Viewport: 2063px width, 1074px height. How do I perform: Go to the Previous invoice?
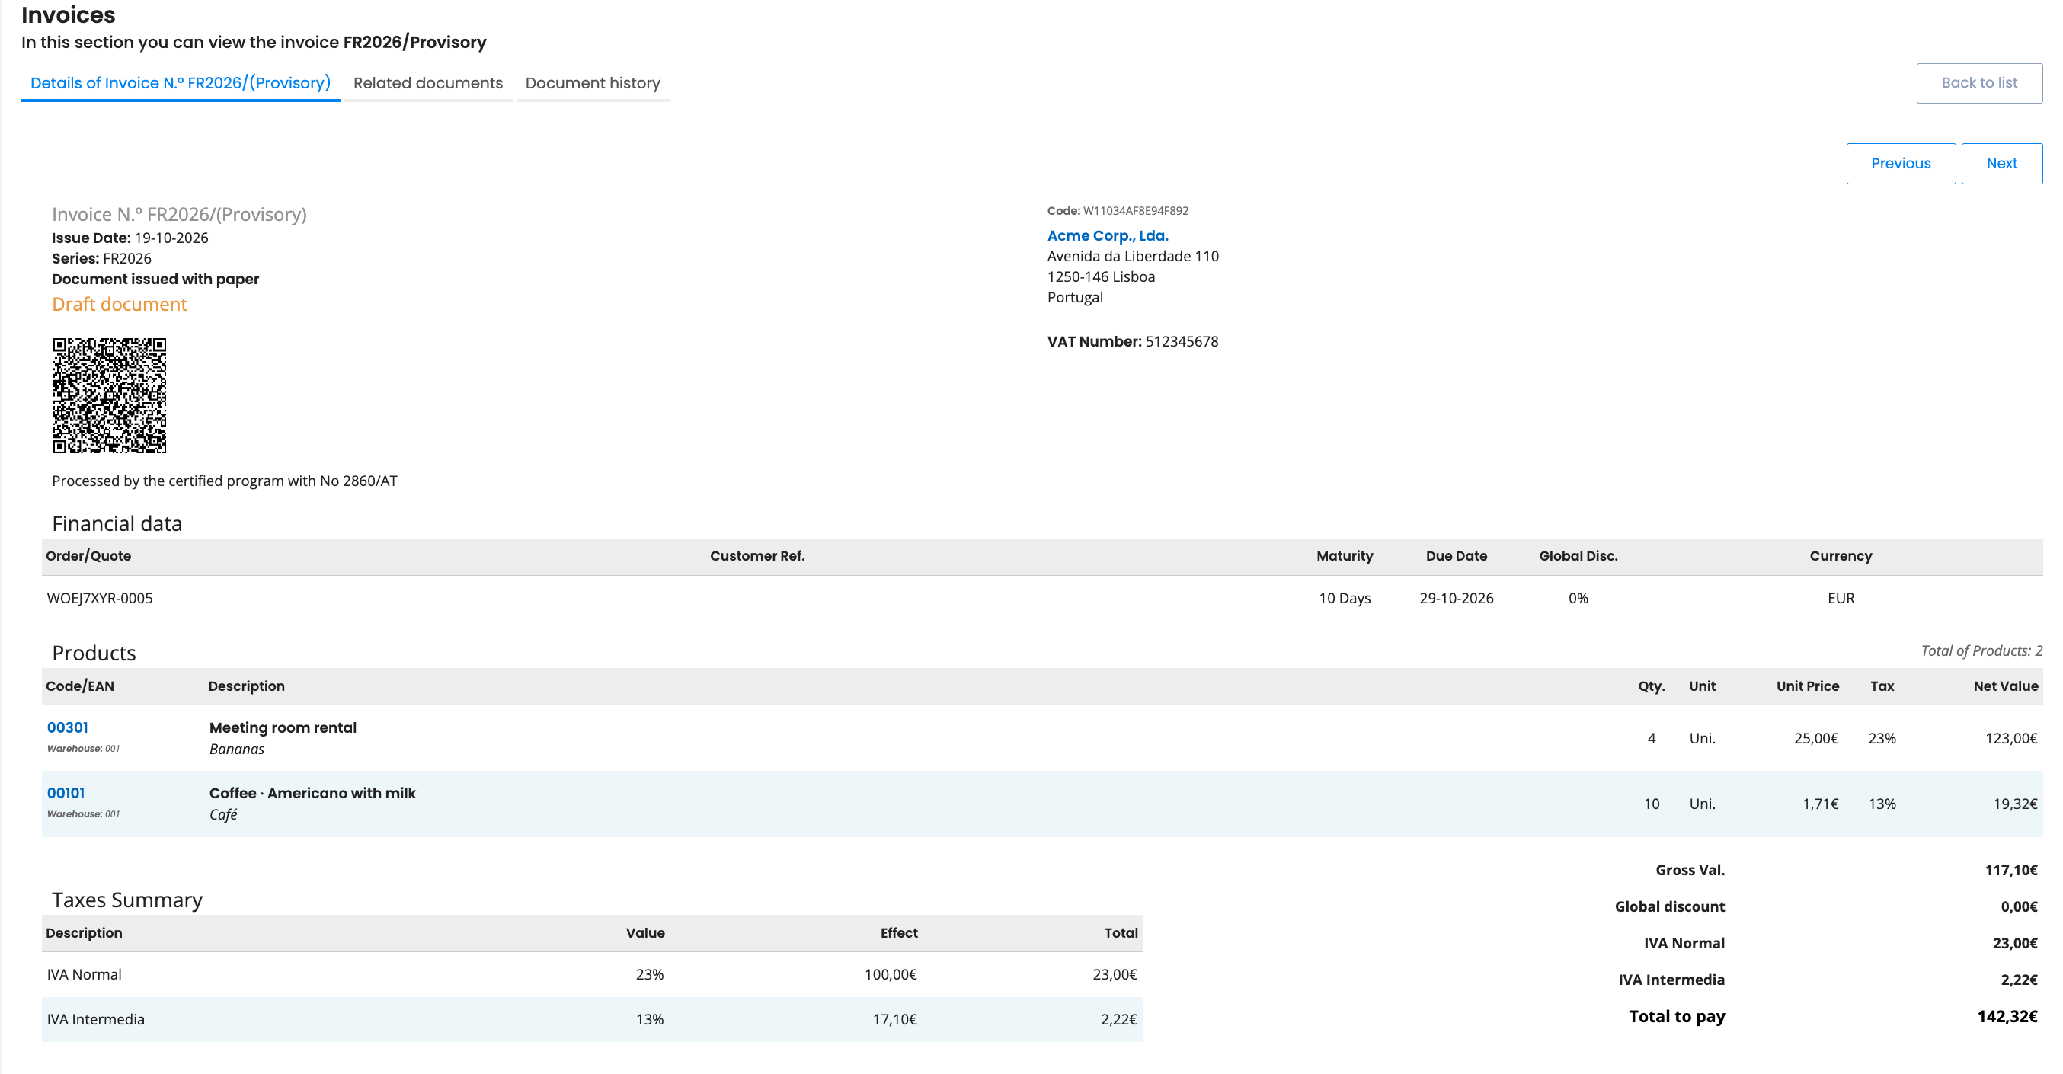[x=1901, y=163]
